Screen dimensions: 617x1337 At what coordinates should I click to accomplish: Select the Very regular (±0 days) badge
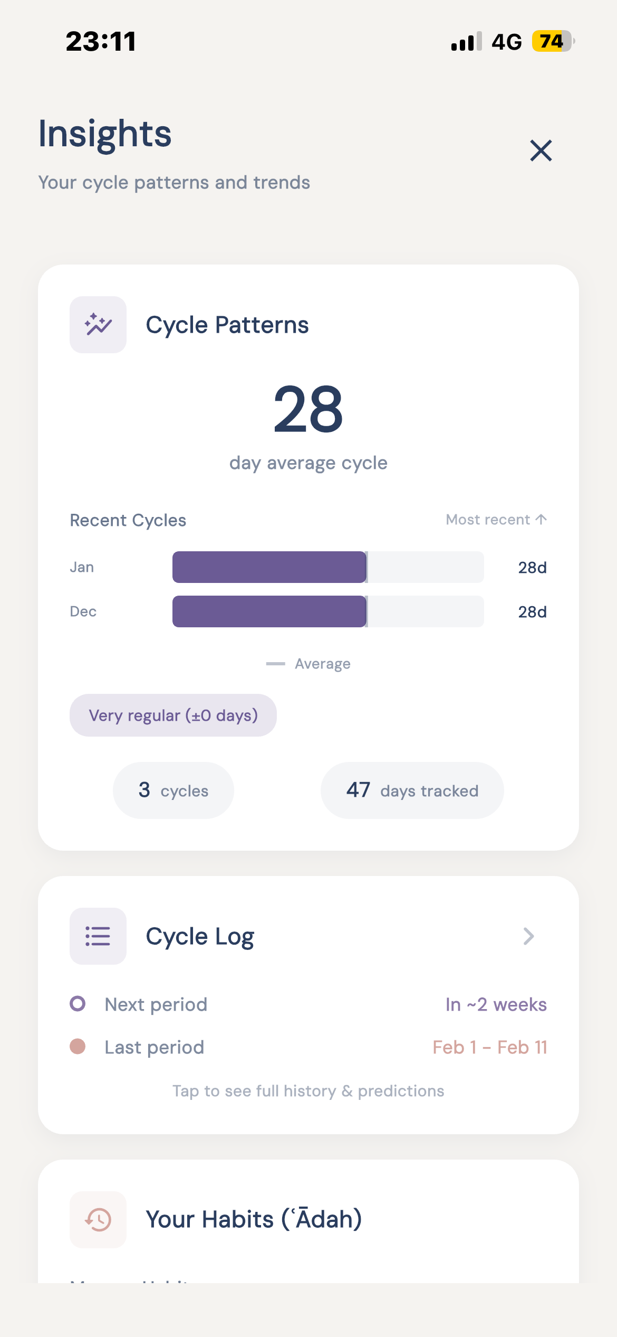[173, 715]
